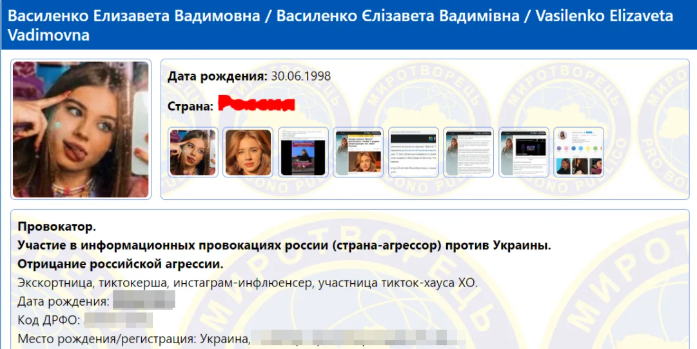Screen dimensions: 697x349
Task: Open the seventh thumbnail with dark video player
Action: pos(524,152)
